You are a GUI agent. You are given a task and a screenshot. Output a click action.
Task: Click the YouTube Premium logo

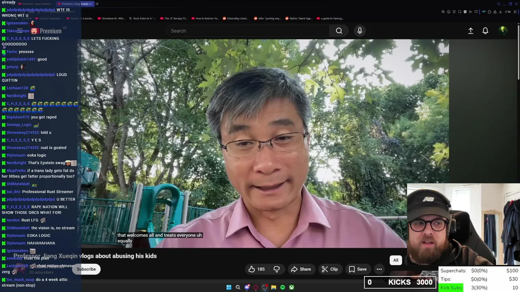coord(46,31)
